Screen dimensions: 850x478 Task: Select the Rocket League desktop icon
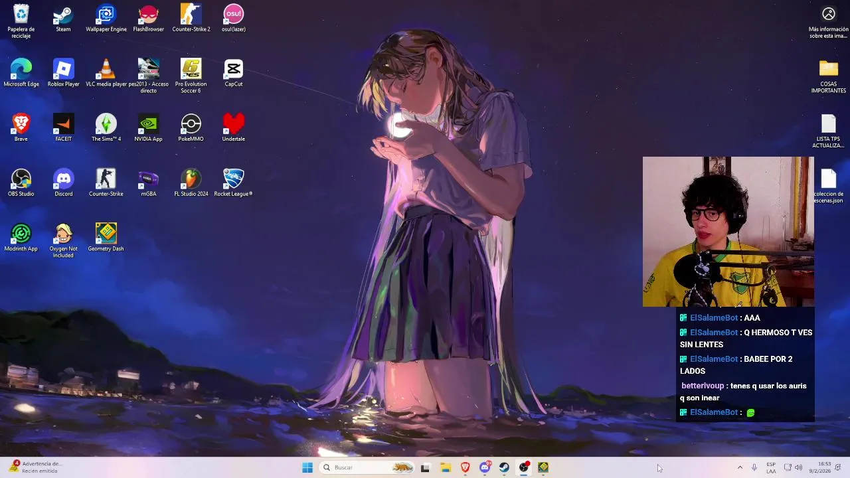click(x=233, y=183)
